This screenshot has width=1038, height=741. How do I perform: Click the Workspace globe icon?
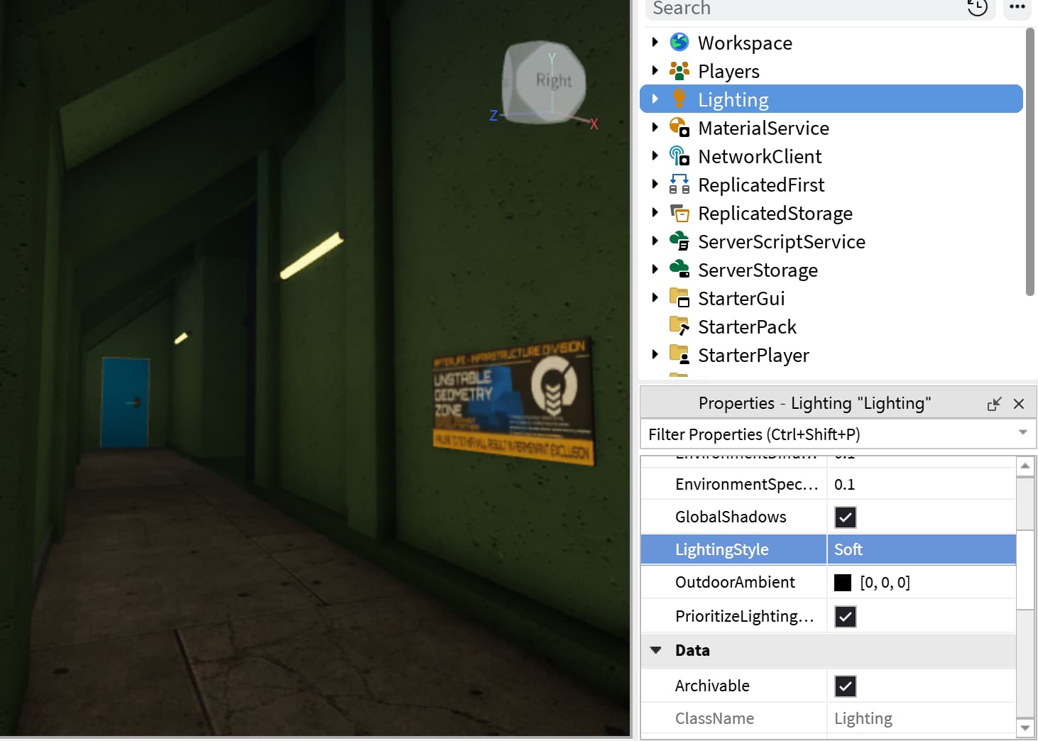pyautogui.click(x=679, y=43)
